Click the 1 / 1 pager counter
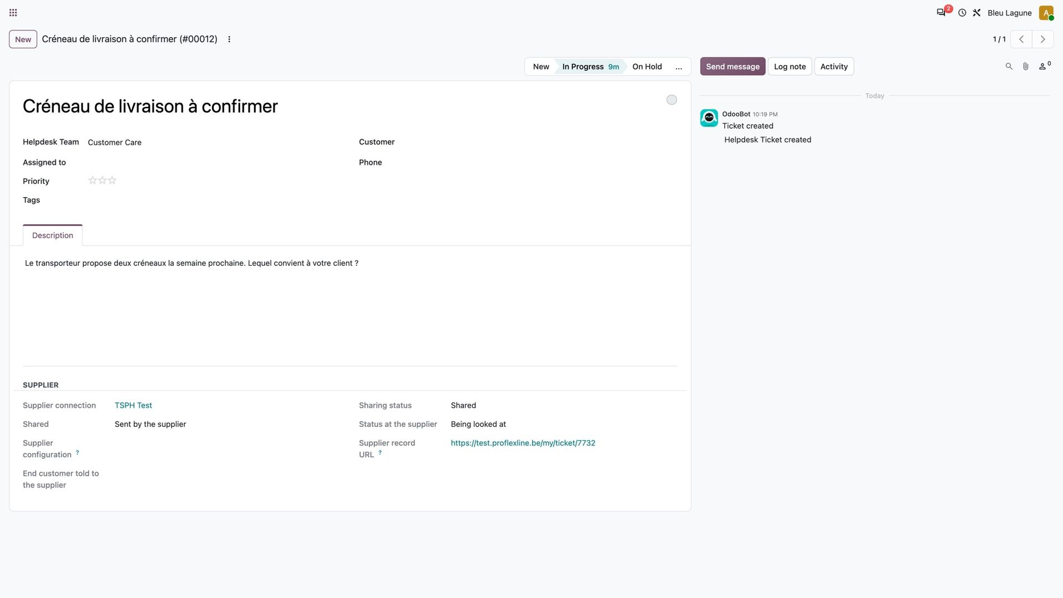The image size is (1063, 598). [x=999, y=39]
